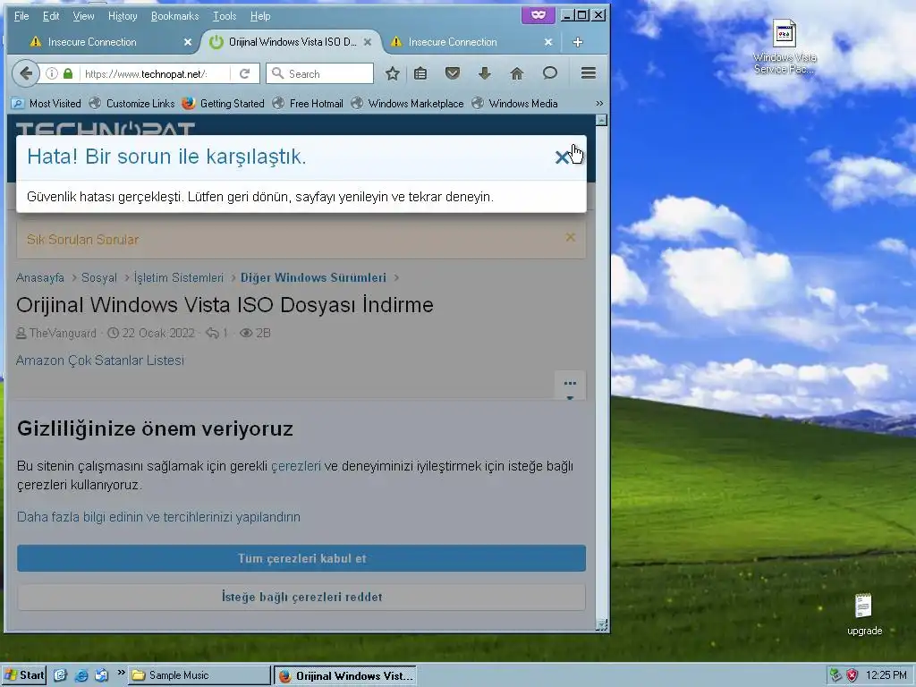This screenshot has height=687, width=916.
Task: Open Sample Music taskbar button
Action: [x=199, y=675]
